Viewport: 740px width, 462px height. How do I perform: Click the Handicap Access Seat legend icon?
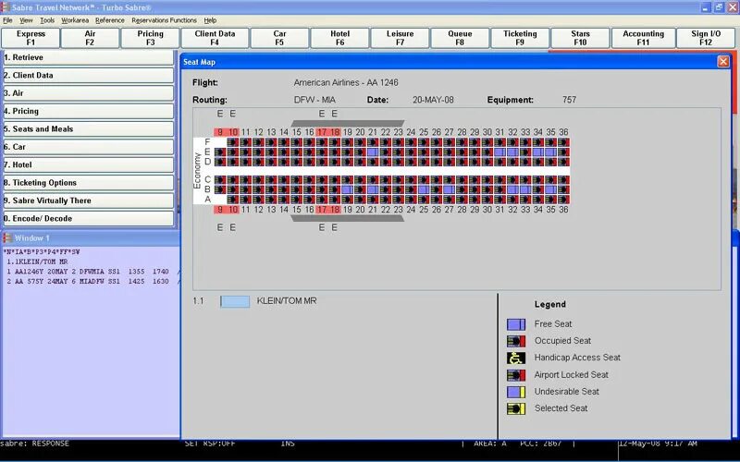[x=516, y=358]
